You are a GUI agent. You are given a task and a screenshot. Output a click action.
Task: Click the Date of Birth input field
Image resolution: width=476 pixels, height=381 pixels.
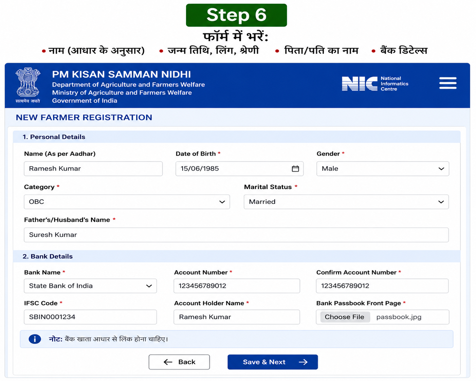click(239, 169)
